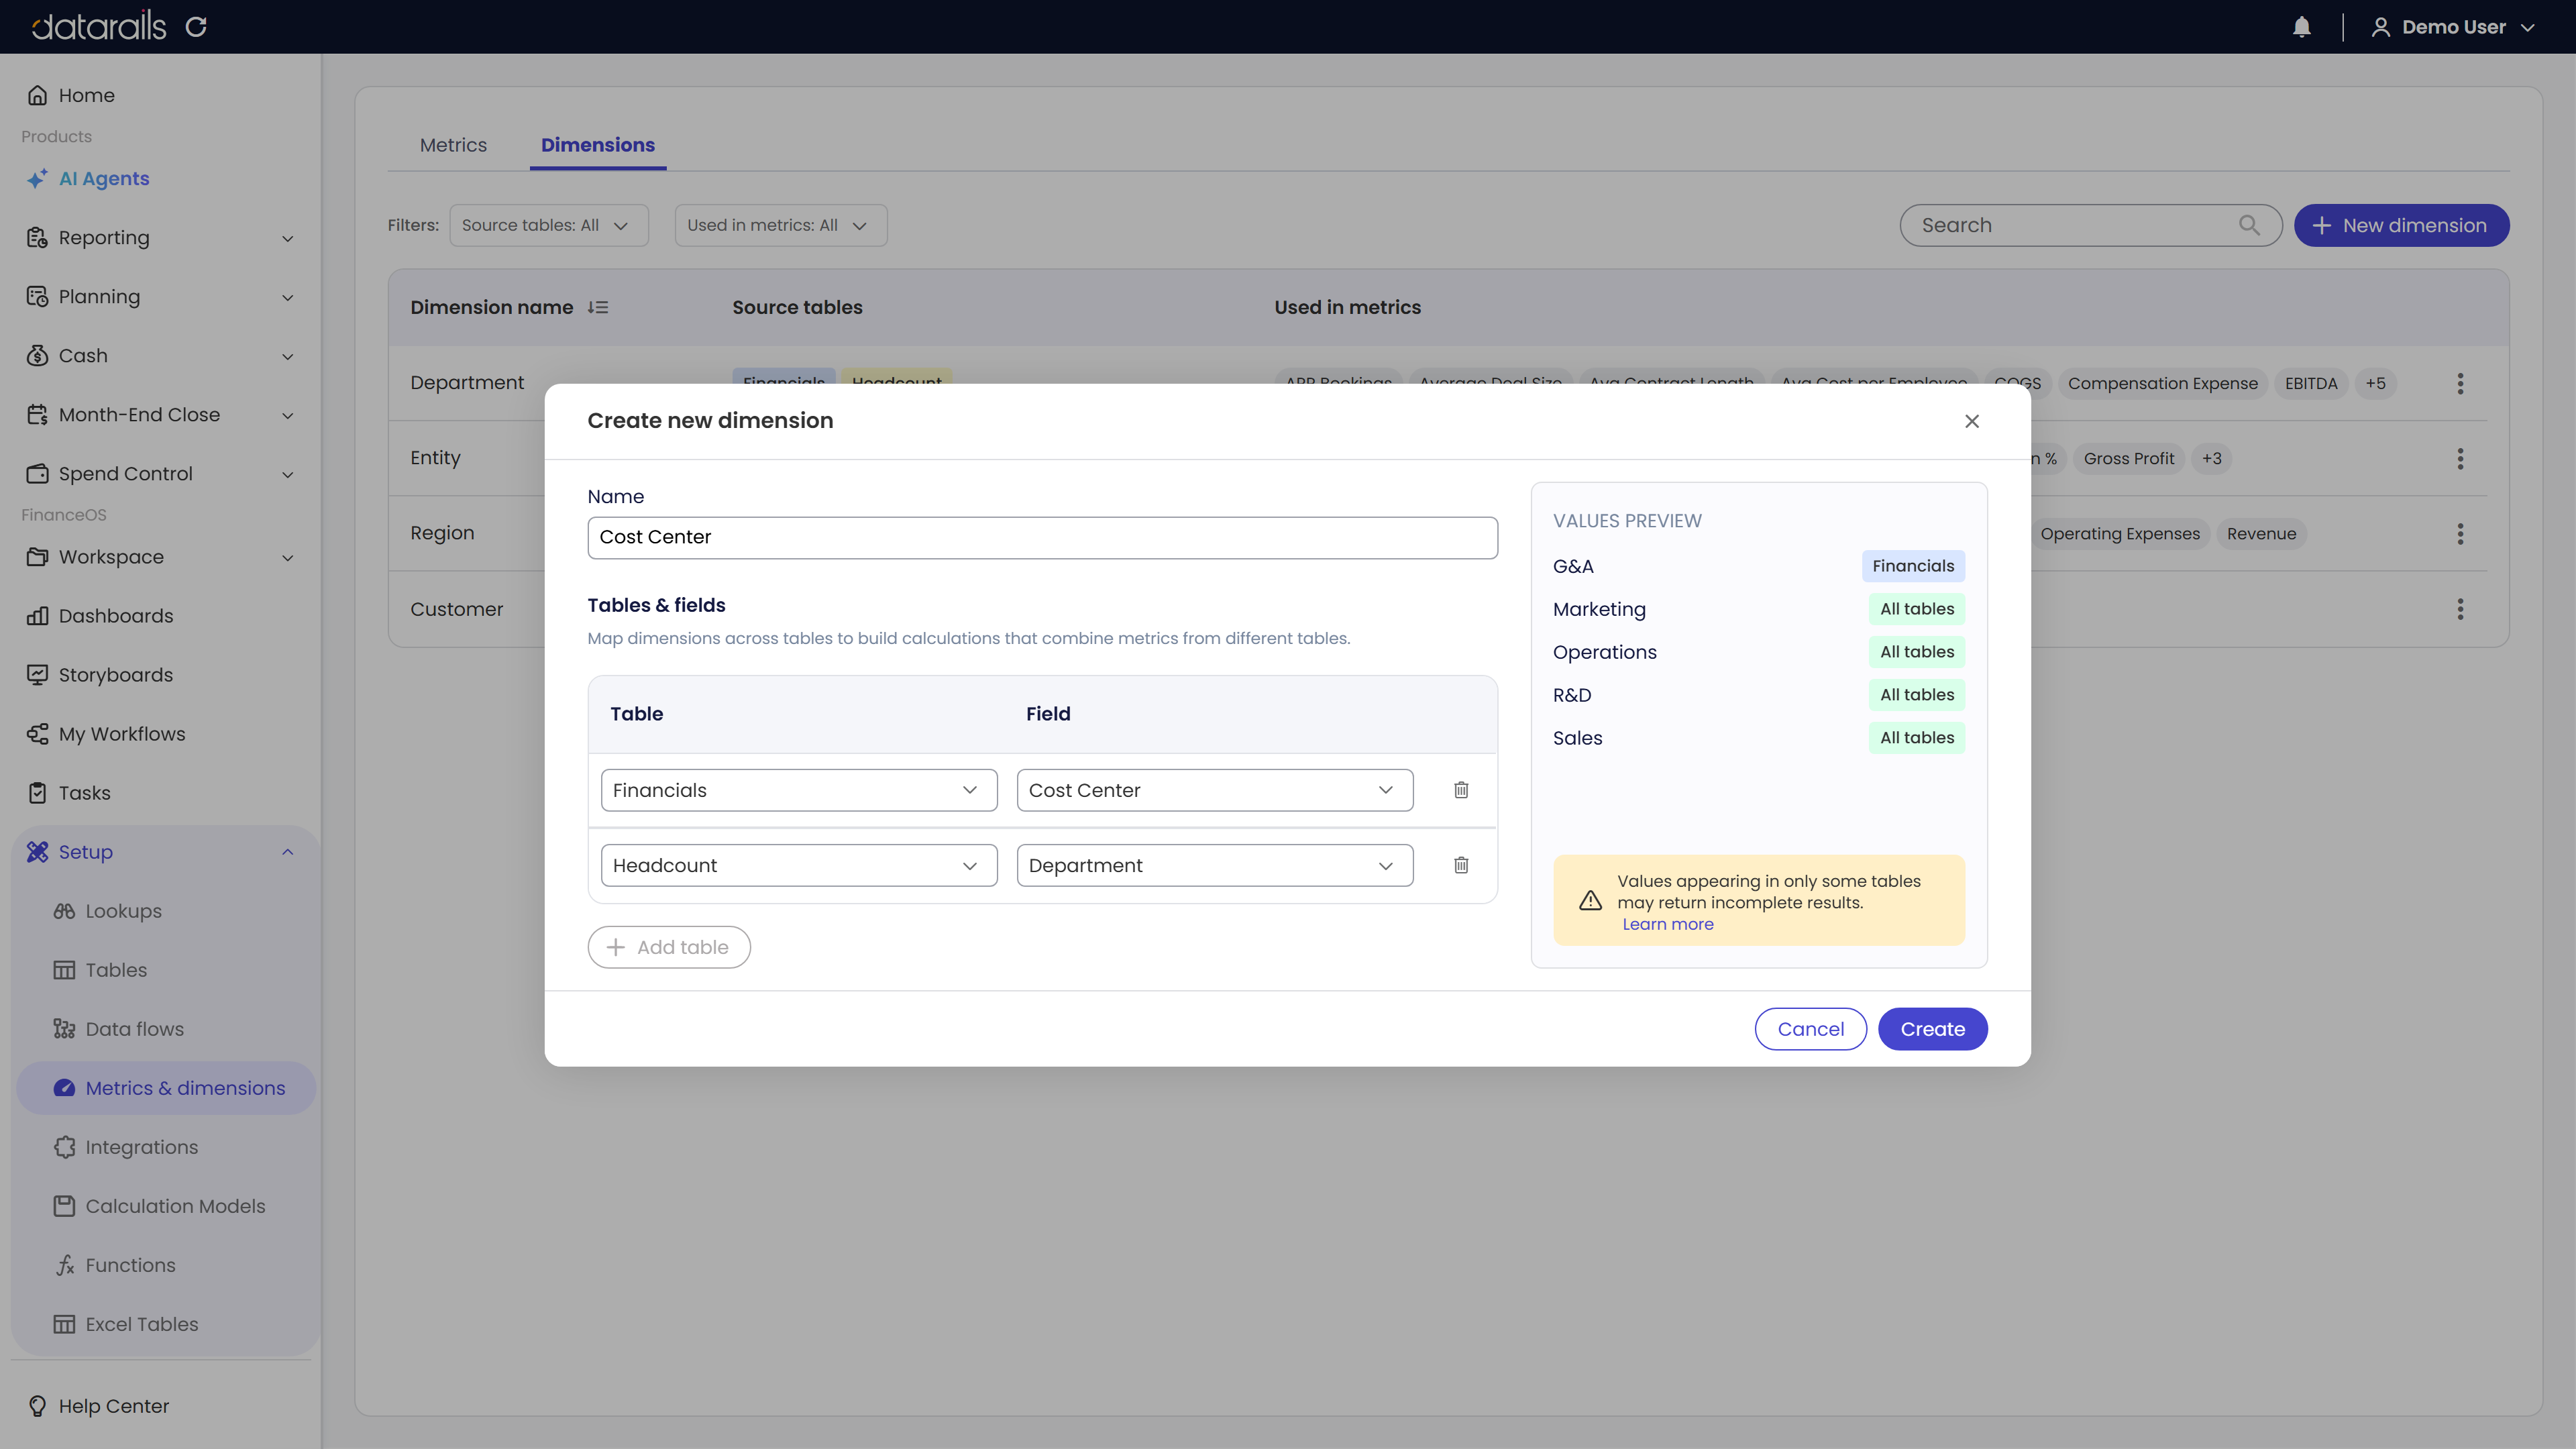Open the Financials table dropdown
Screen dimensions: 2576x1449
coord(799,790)
